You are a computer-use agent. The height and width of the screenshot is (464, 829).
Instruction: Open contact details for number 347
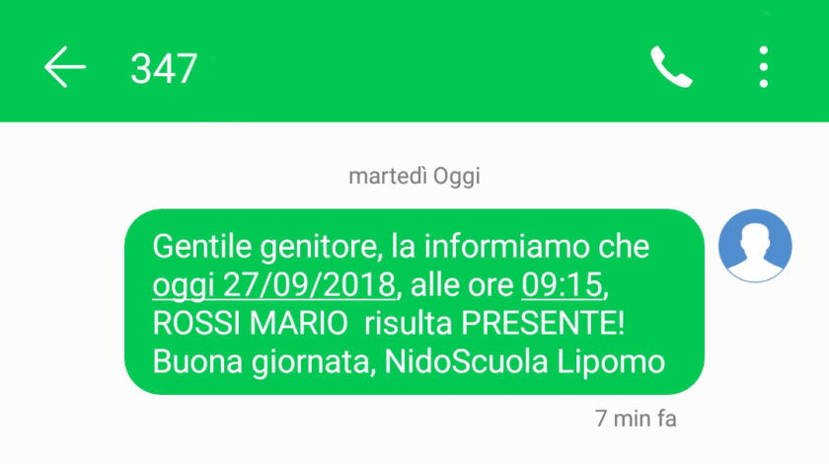(x=164, y=69)
